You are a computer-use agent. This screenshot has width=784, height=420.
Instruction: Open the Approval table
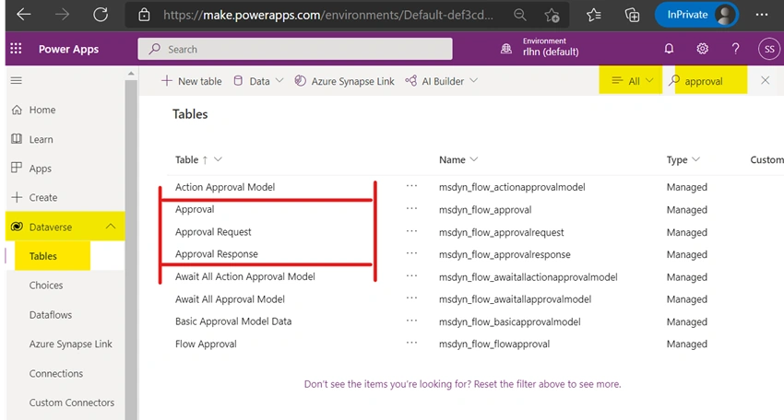pos(195,210)
